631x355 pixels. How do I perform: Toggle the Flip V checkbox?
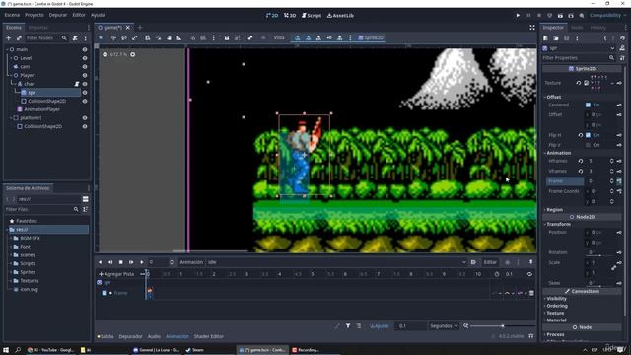[x=588, y=145]
